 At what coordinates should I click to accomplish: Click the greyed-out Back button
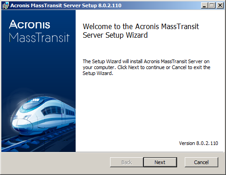click(x=127, y=162)
